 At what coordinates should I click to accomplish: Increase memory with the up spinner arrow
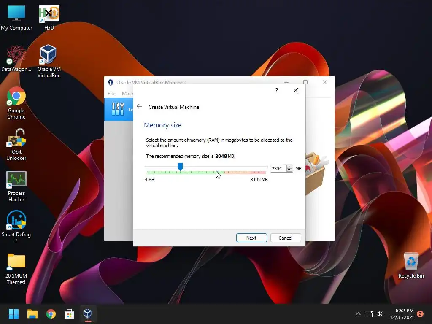tap(289, 167)
